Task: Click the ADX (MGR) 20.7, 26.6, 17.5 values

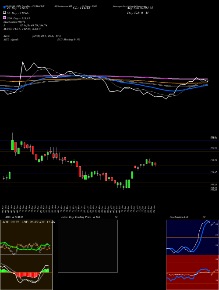Action: [x=46, y=36]
